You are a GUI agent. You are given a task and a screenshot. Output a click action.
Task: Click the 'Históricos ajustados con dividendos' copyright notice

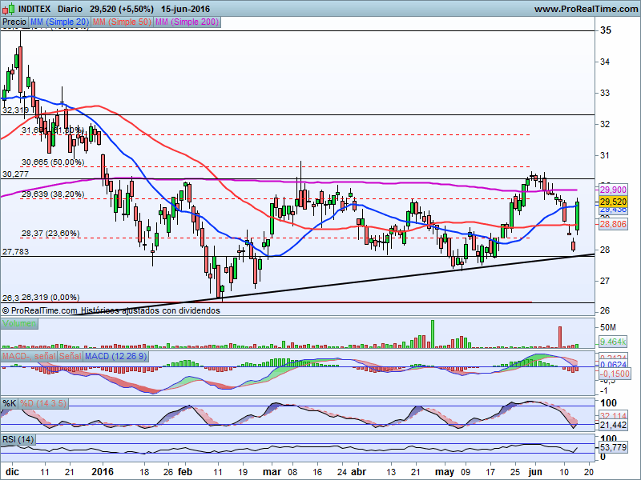[151, 310]
